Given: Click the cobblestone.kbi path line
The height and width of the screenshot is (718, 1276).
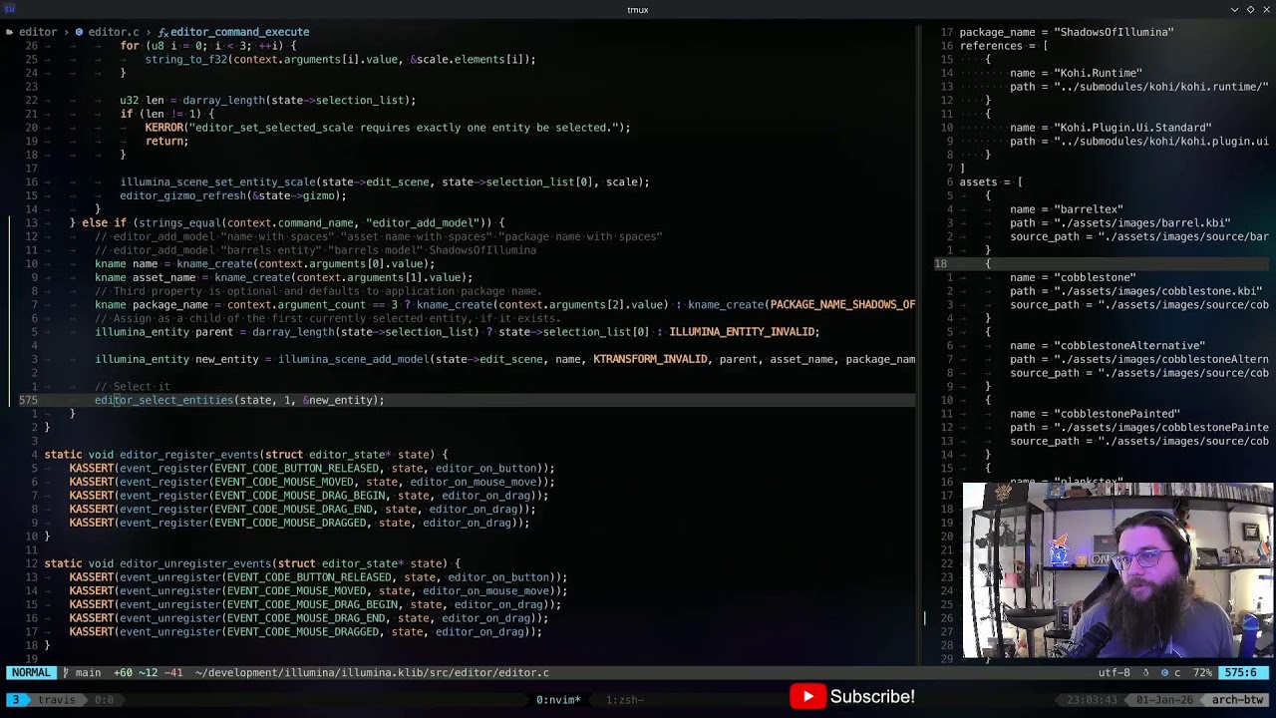Looking at the screenshot, I should 1136,291.
